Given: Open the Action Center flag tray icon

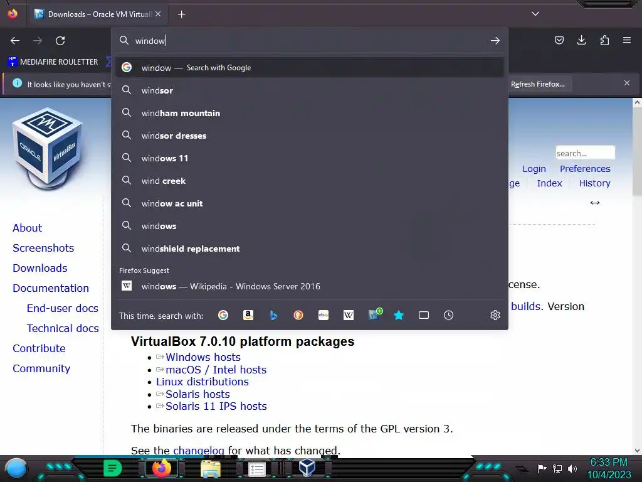Looking at the screenshot, I should tap(542, 468).
